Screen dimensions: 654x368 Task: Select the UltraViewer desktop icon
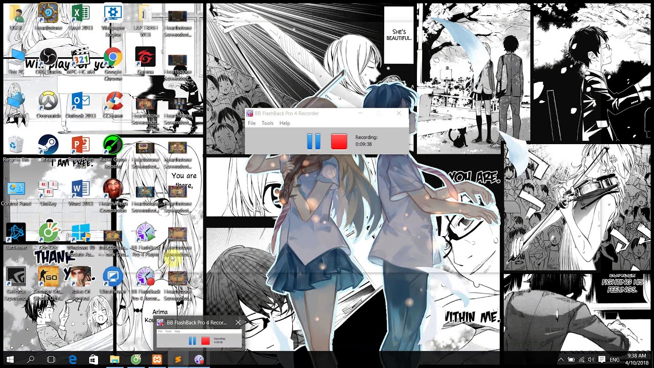pos(113,281)
